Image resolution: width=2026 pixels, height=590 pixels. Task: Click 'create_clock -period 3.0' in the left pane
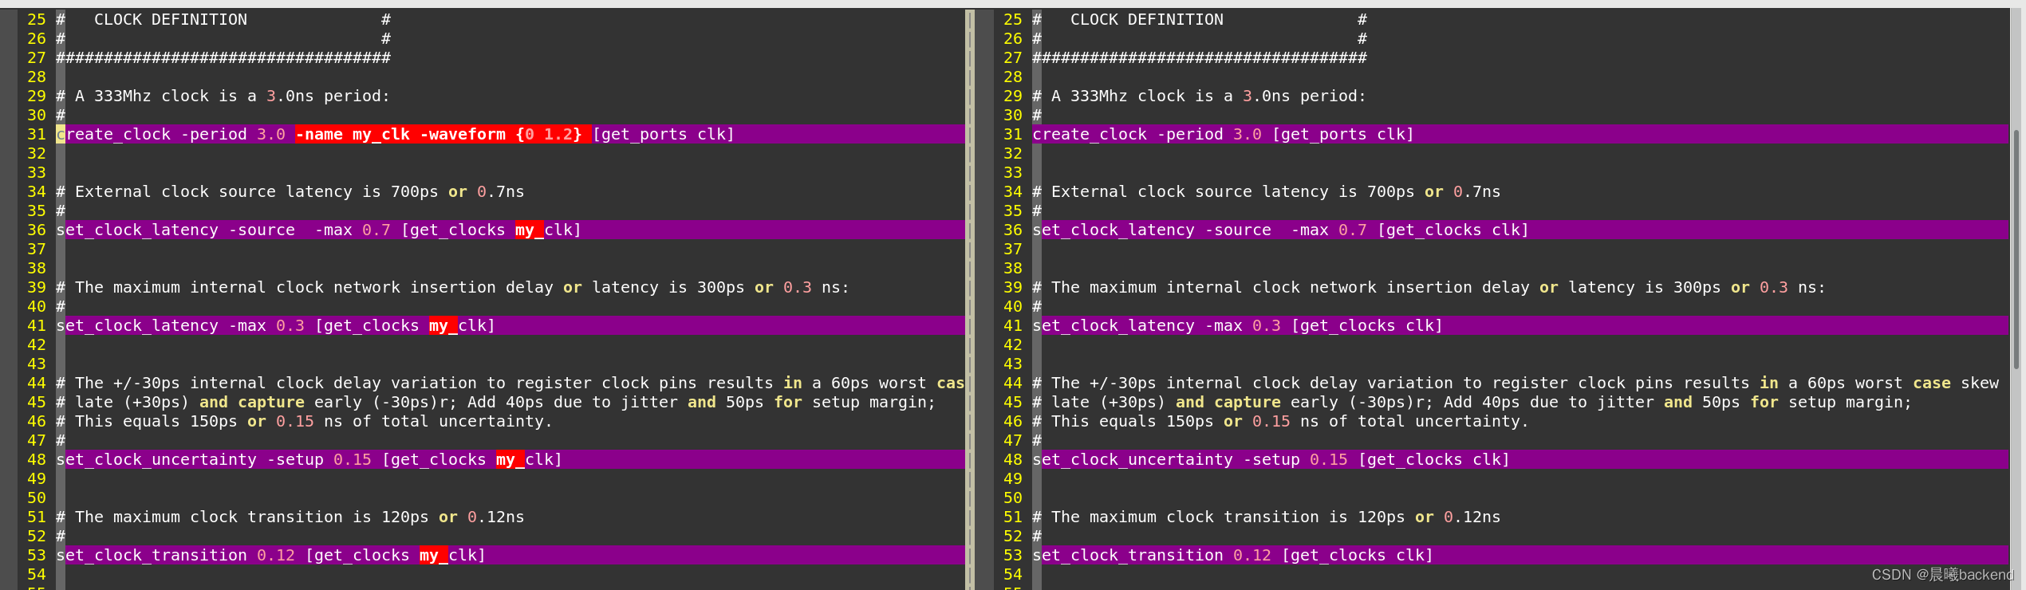click(171, 134)
